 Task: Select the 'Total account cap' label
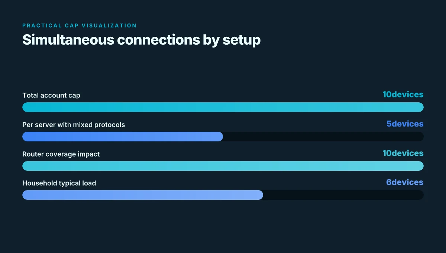pyautogui.click(x=51, y=95)
